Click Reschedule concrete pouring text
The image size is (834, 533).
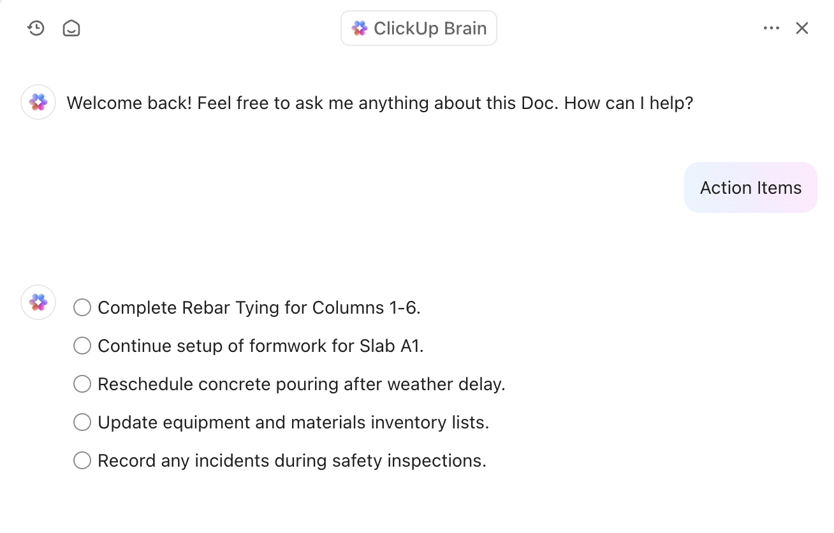[x=301, y=384]
